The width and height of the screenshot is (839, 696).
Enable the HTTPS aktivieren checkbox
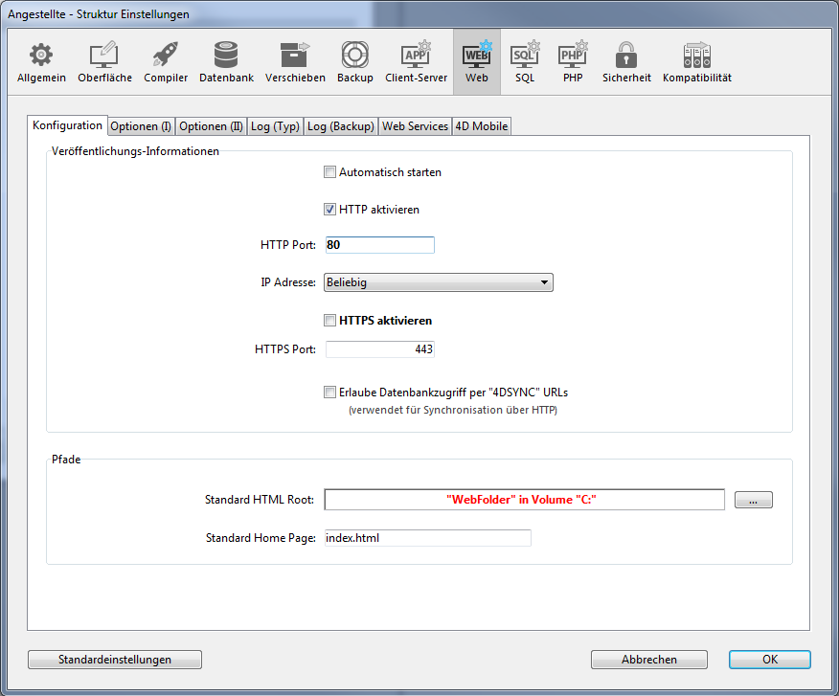point(330,321)
